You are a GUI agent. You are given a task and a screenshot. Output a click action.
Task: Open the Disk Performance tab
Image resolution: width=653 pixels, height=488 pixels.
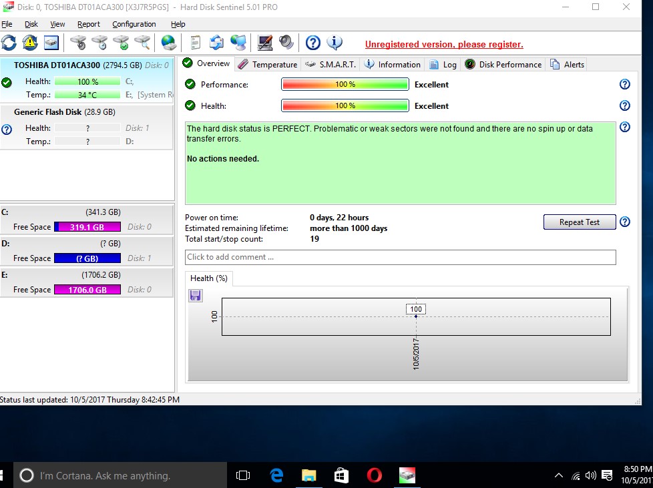pos(503,65)
